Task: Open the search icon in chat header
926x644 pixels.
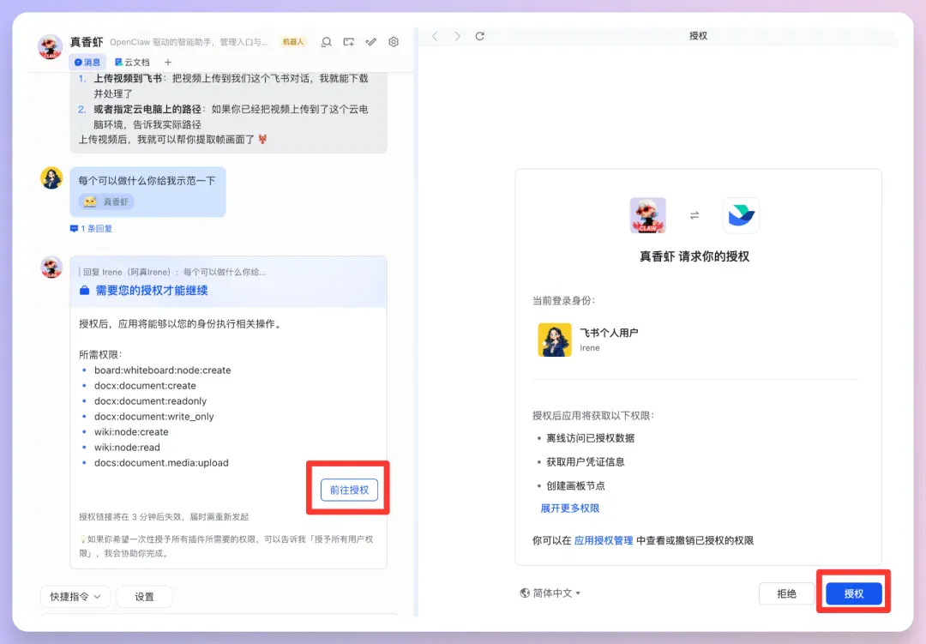Action: click(x=326, y=42)
